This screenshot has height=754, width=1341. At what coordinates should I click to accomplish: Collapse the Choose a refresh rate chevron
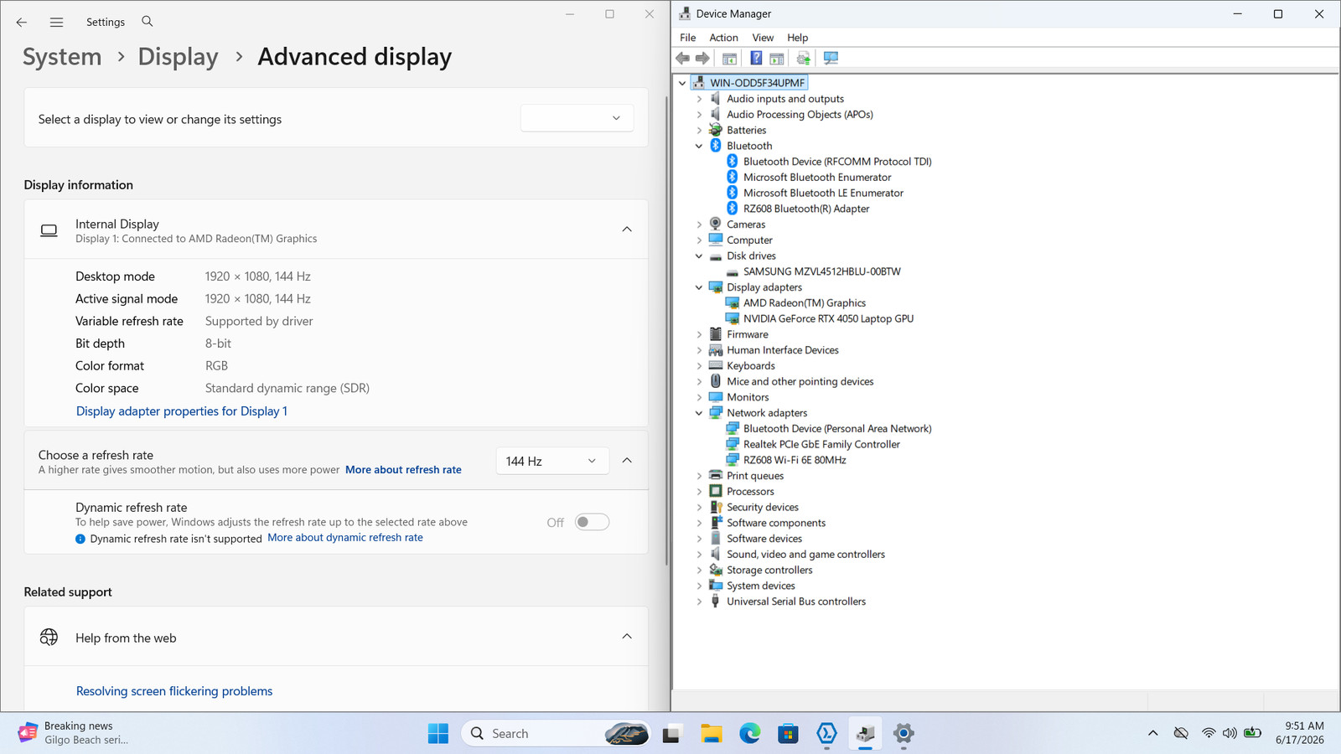click(627, 461)
